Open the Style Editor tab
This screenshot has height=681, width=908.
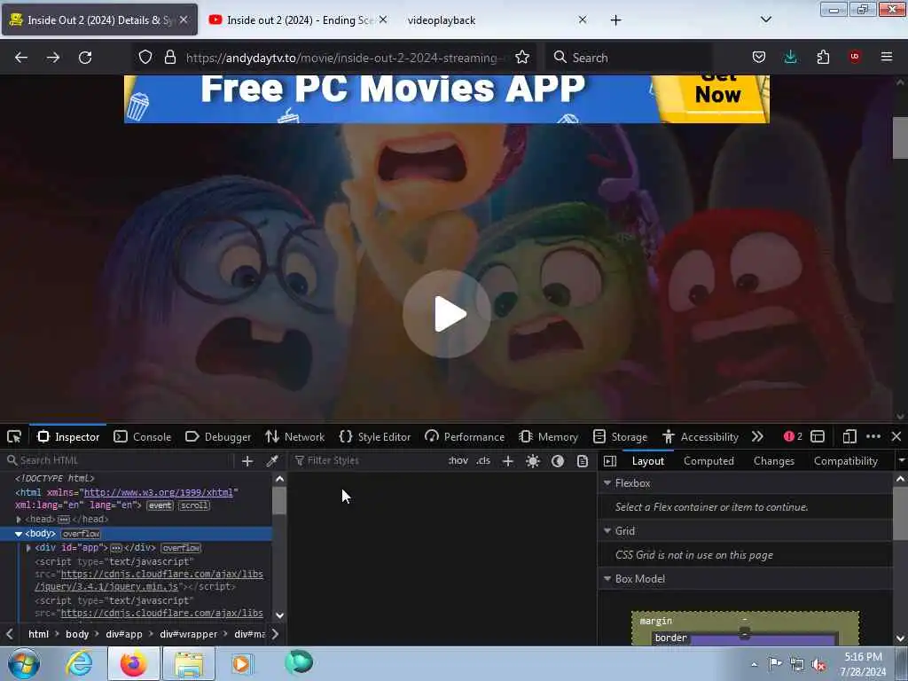click(x=375, y=436)
